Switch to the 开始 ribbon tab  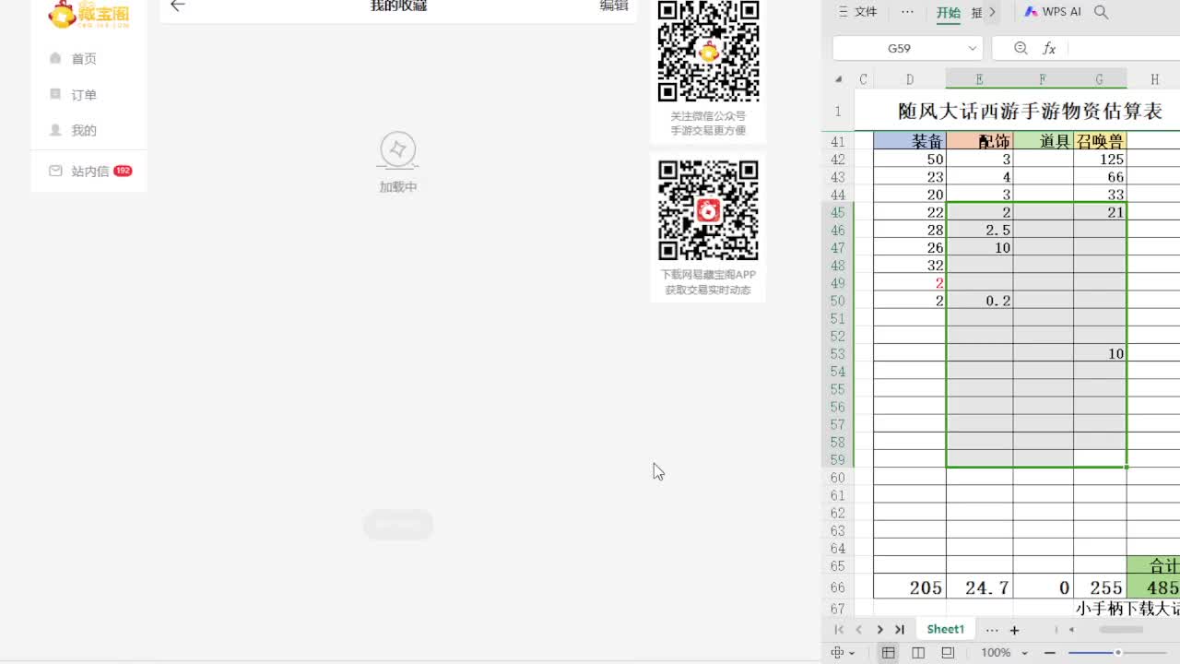tap(948, 12)
